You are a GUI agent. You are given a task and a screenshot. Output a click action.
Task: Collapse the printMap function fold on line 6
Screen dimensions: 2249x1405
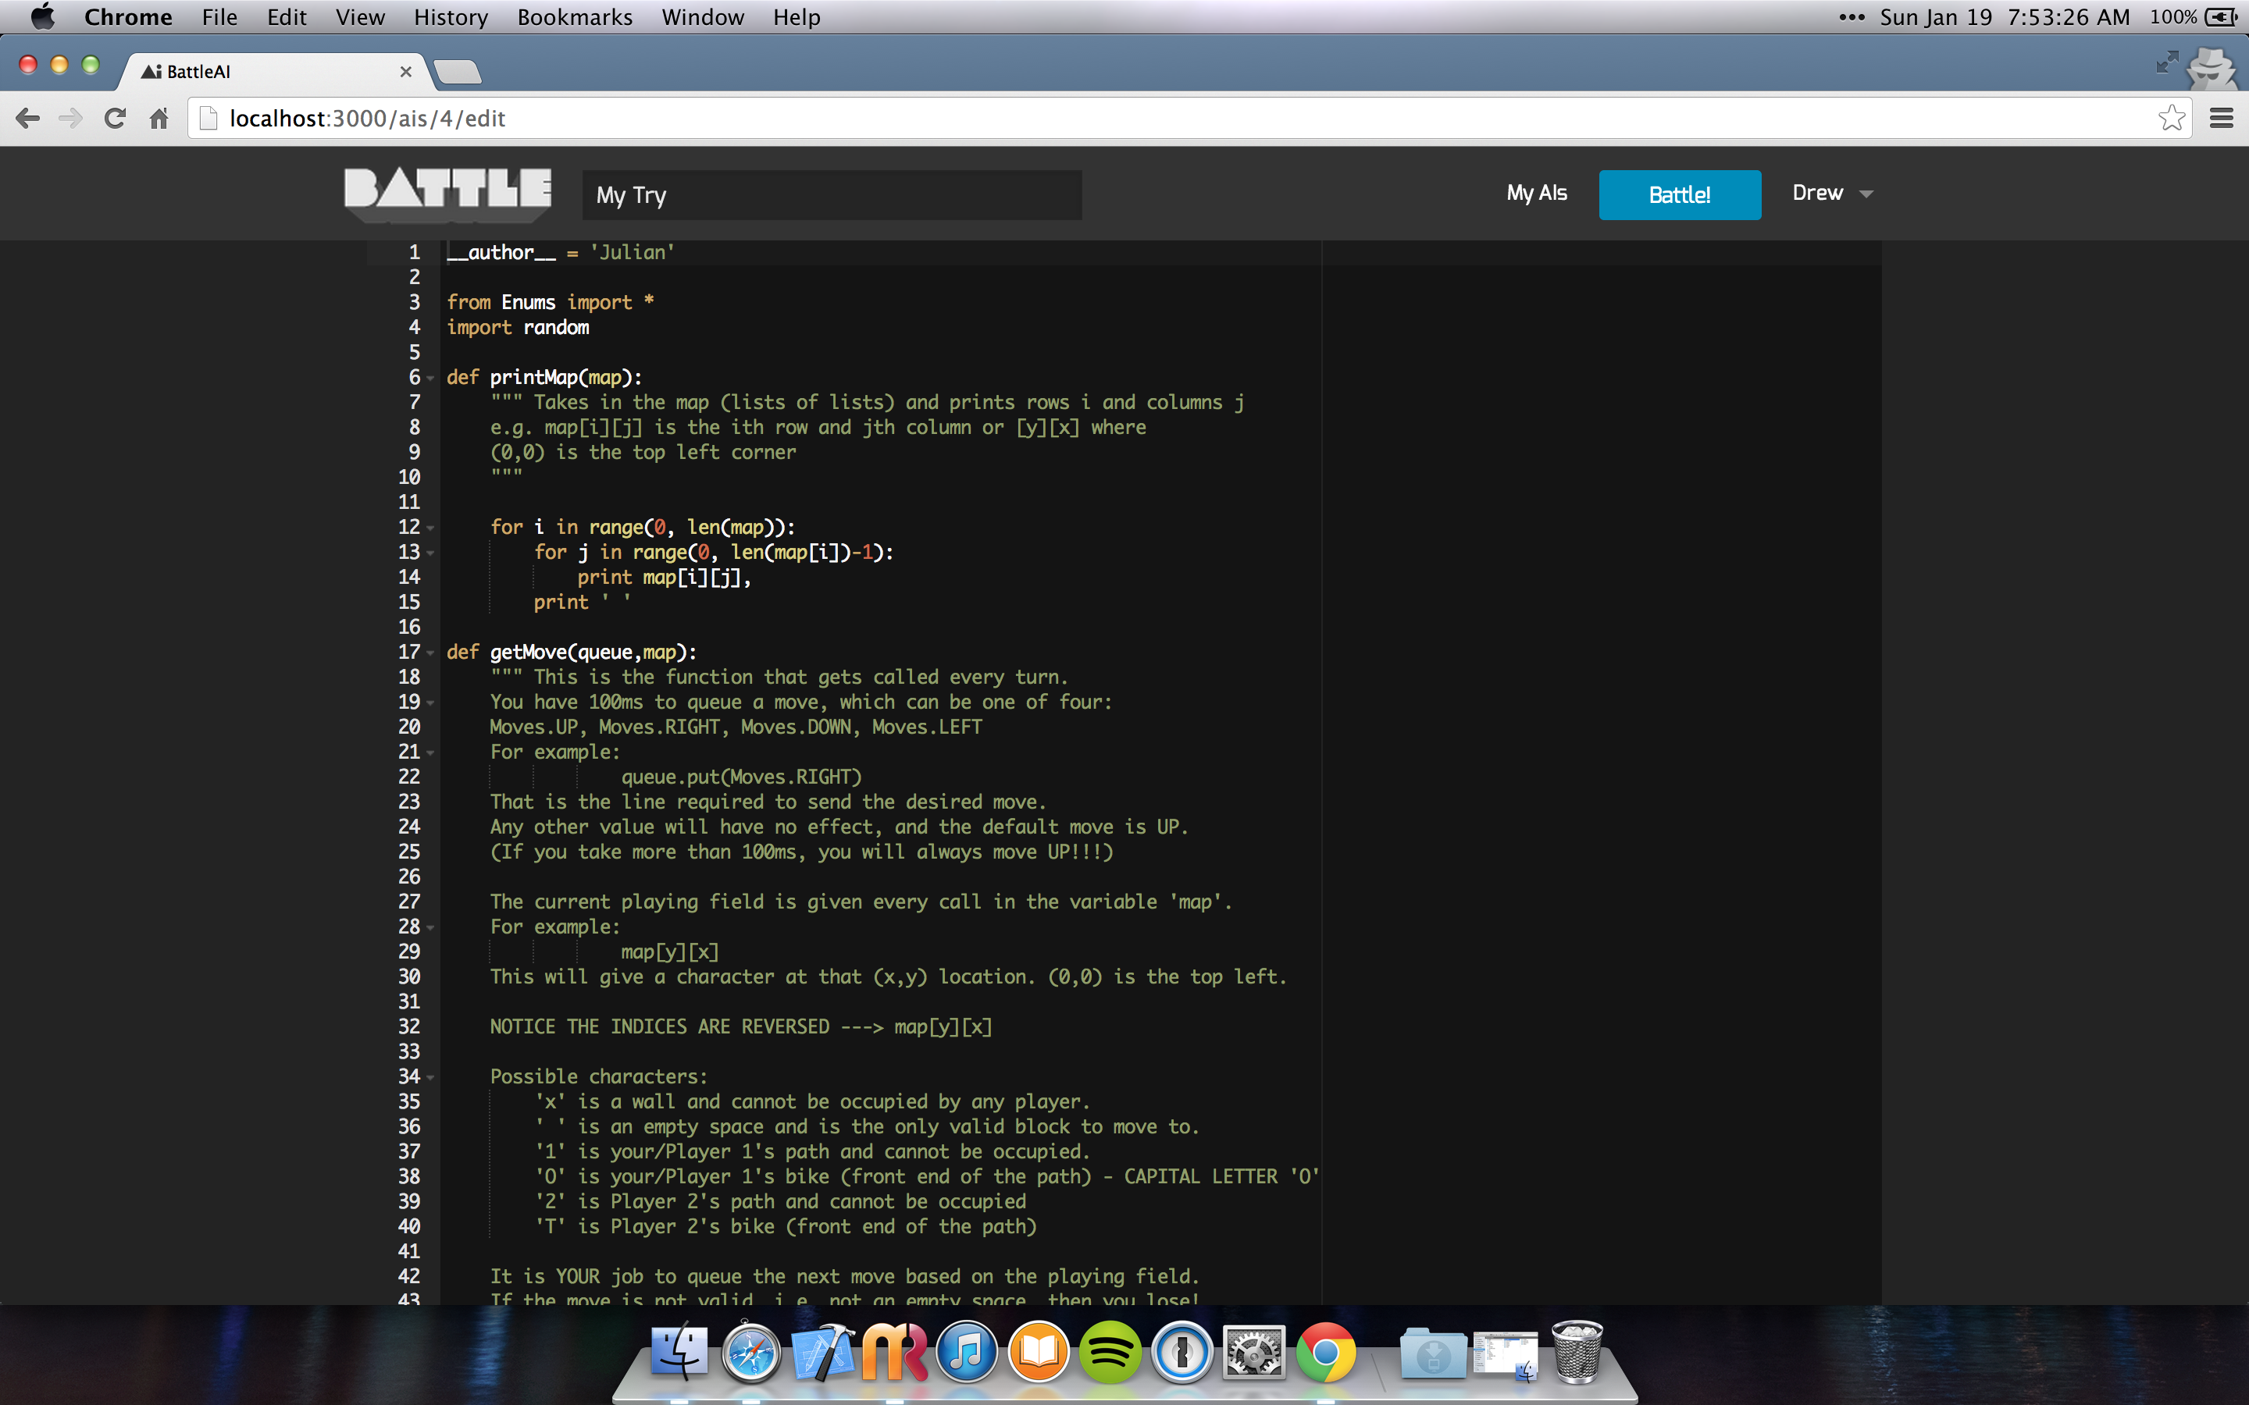pos(430,379)
